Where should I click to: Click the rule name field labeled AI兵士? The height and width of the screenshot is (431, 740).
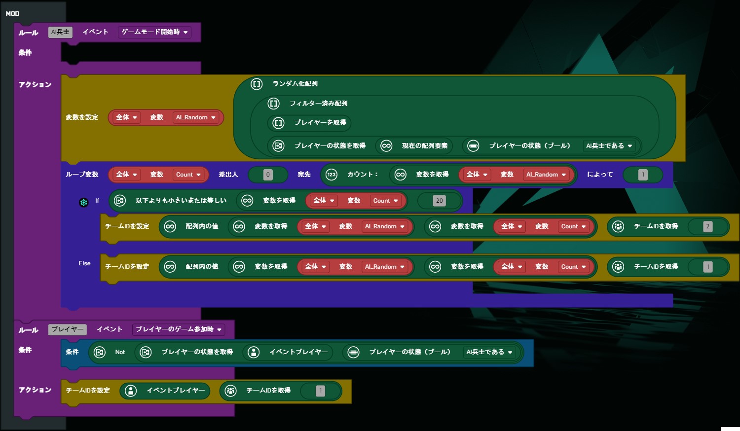click(x=60, y=32)
